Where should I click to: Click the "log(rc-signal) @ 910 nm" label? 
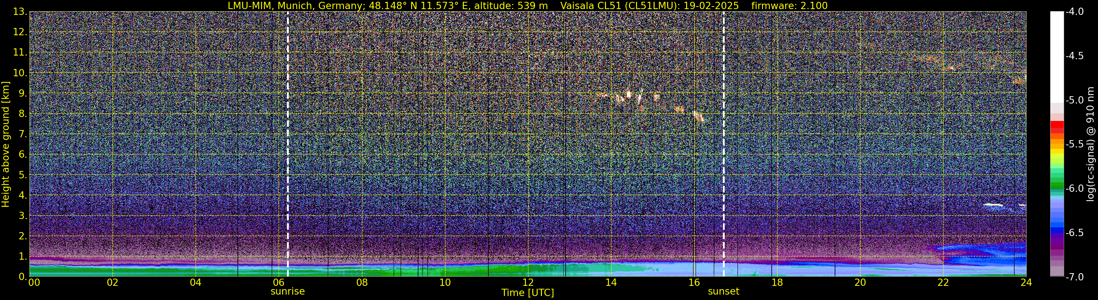pyautogui.click(x=1091, y=144)
